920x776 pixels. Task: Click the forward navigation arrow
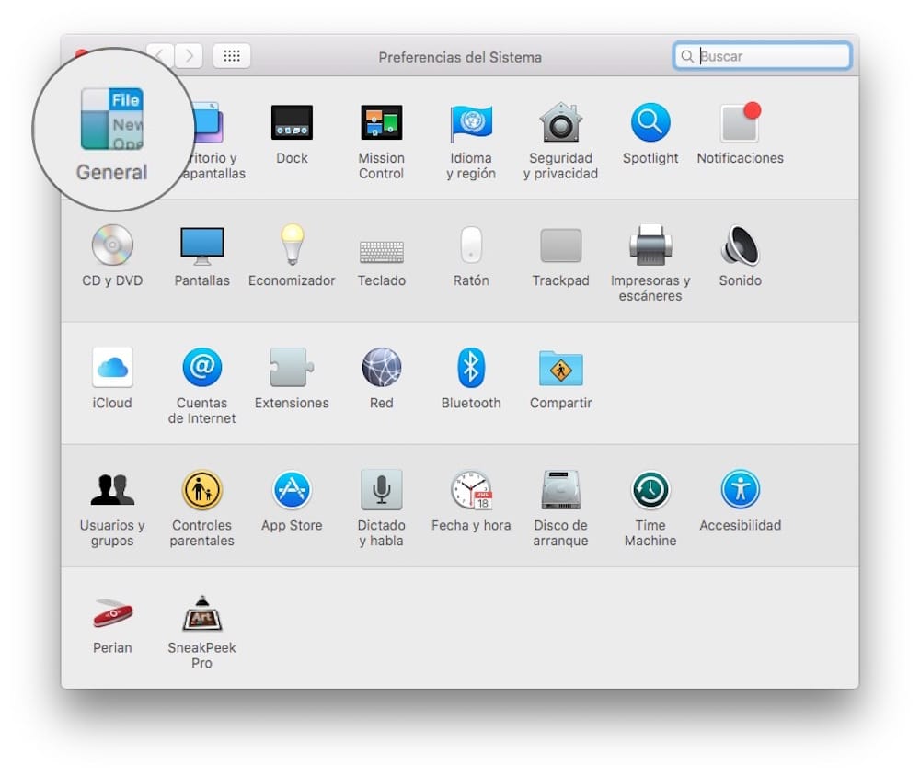tap(189, 56)
